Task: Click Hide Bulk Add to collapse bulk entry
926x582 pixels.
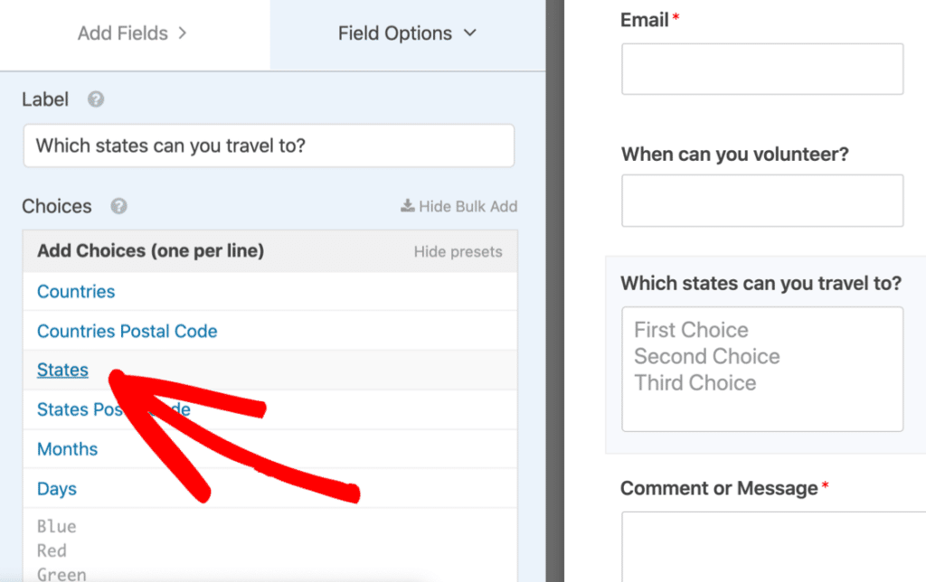Action: tap(468, 206)
